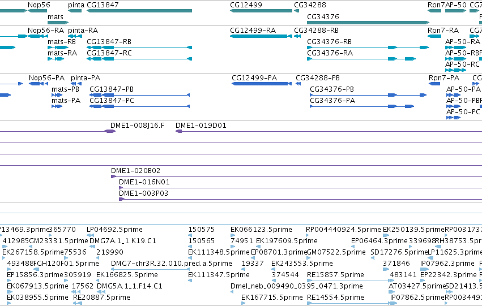Select EST RE14554.5prime
Viewport: 482px width, 306px height.
335,298
